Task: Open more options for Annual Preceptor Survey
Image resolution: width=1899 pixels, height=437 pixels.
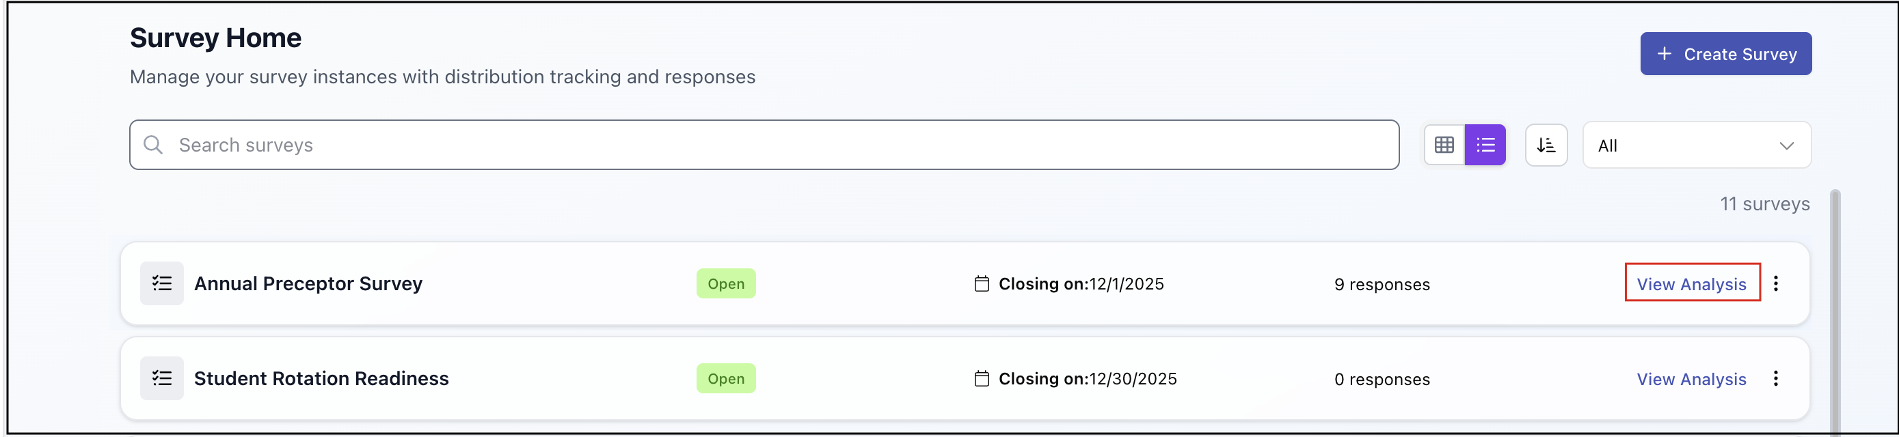Action: [1776, 284]
